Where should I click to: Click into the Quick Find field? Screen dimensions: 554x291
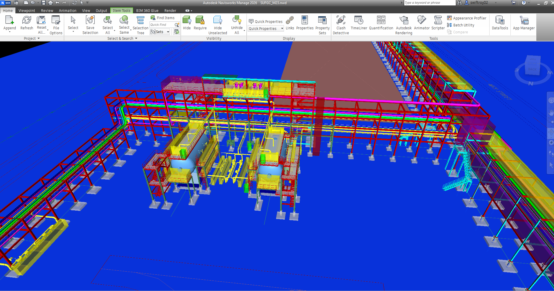(161, 25)
